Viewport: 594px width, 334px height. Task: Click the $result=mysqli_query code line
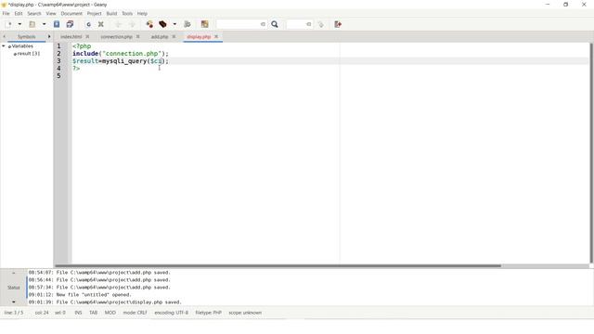(121, 61)
